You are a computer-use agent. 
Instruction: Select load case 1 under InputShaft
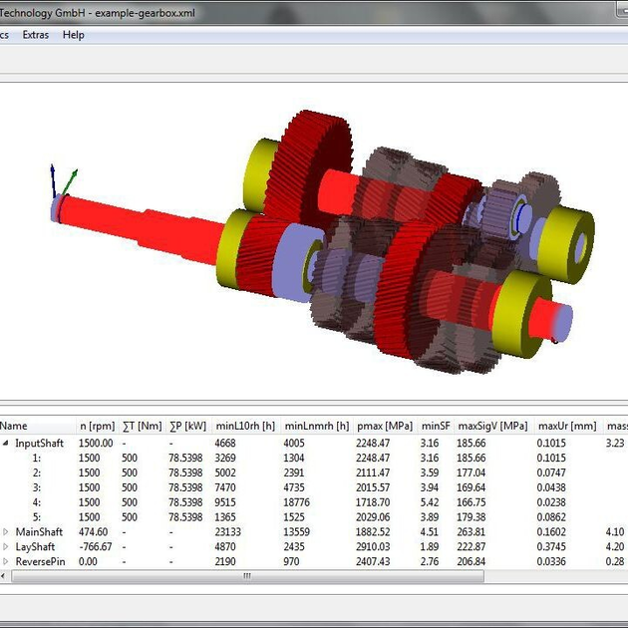36,458
